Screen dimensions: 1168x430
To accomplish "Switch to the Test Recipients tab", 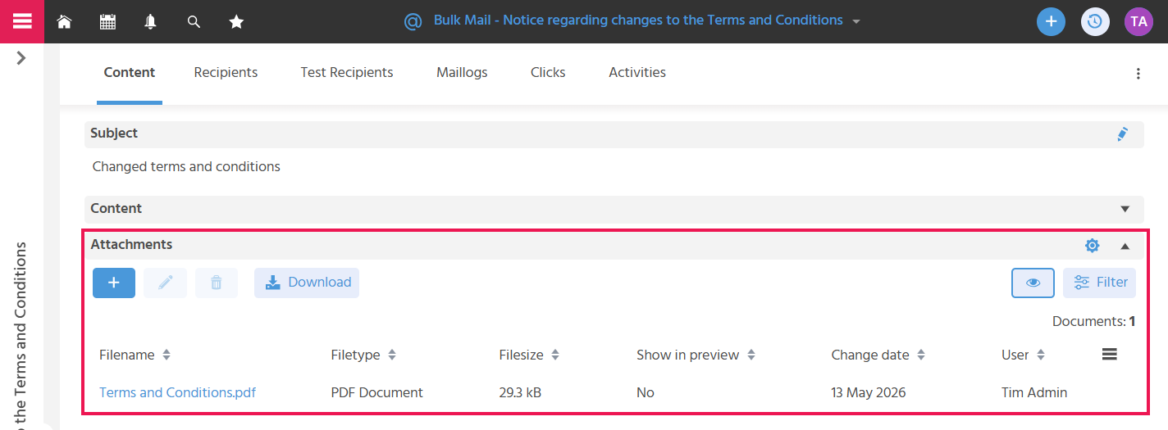I will 347,72.
